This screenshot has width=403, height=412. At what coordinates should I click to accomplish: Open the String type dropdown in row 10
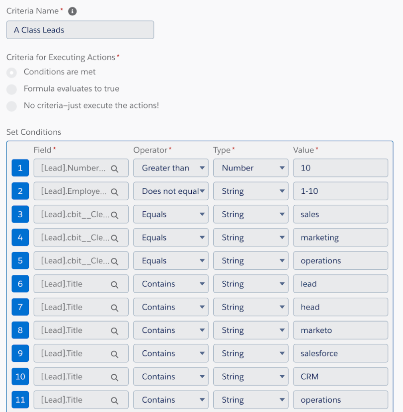point(250,376)
